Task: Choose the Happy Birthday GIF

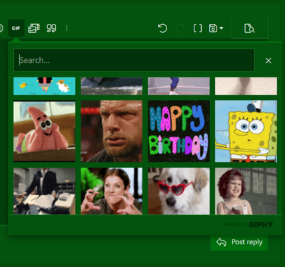Action: coord(178,131)
